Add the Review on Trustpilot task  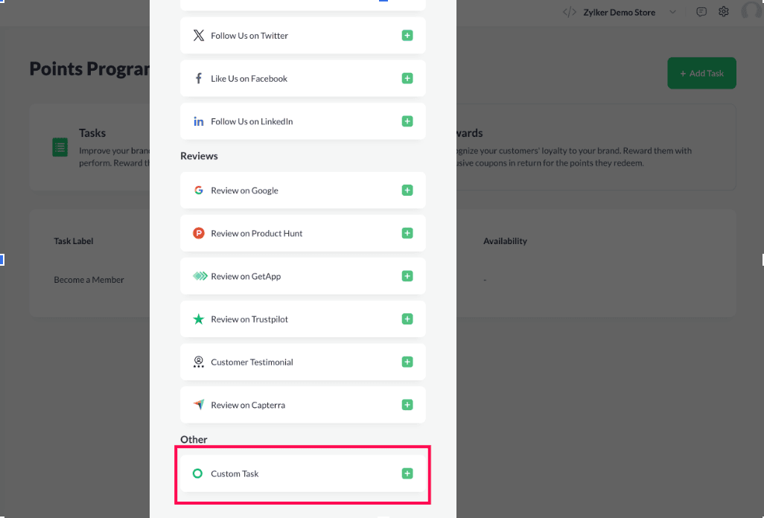(407, 319)
